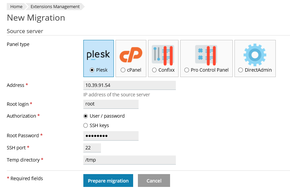Select the cPanel radio button
The image size is (290, 192).
[123, 70]
